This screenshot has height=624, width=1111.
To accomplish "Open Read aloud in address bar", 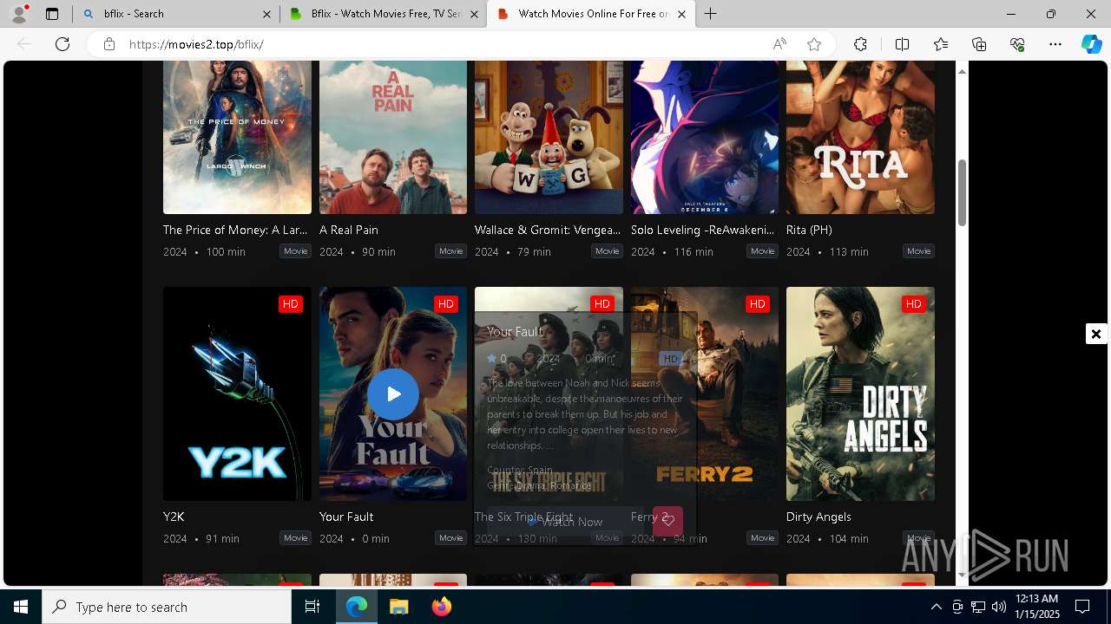I will [x=779, y=44].
